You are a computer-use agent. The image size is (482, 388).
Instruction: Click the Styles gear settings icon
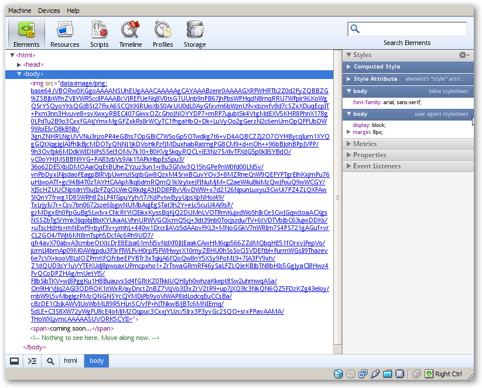[x=463, y=55]
